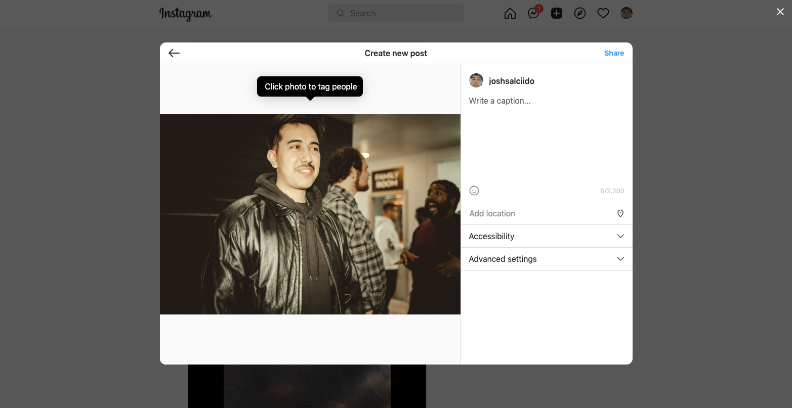Click the Share button

coord(614,53)
